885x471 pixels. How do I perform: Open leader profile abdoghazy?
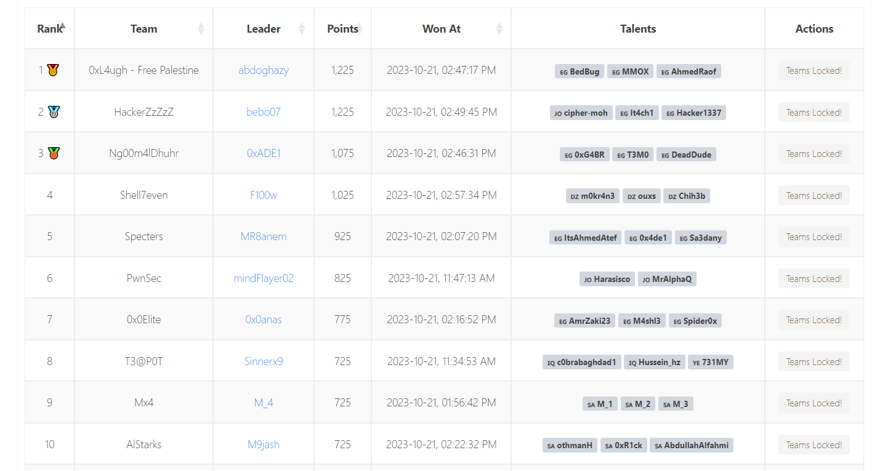[264, 70]
